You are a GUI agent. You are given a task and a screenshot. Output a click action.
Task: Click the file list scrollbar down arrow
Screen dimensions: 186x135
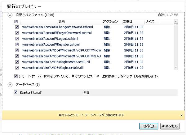pos(176,67)
